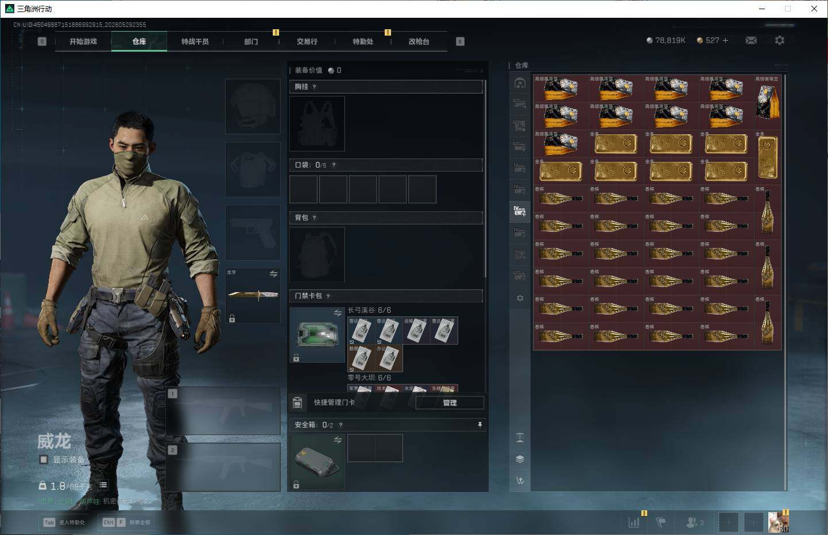Click the keycard case item

[x=317, y=335]
